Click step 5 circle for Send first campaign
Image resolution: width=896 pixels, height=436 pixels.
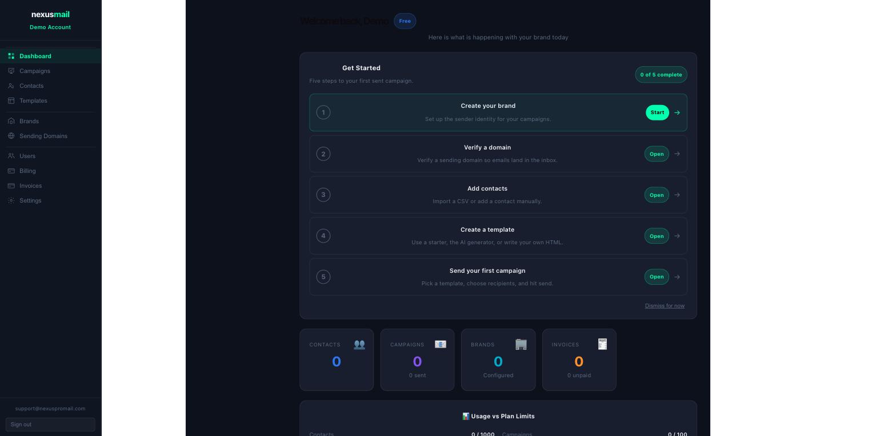(323, 277)
